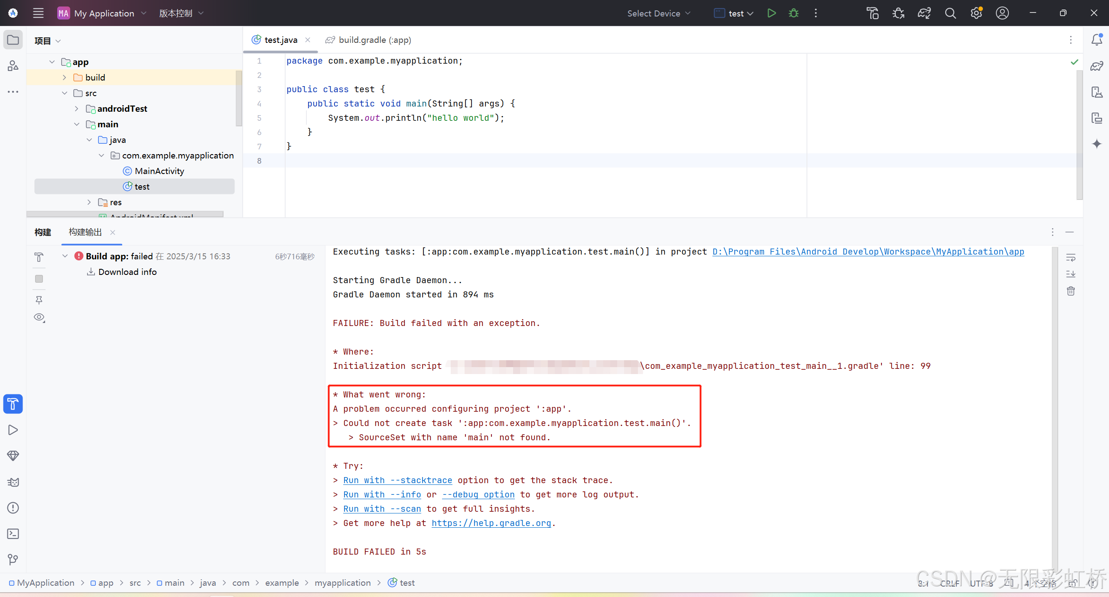1109x597 pixels.
Task: Select MainActivity in project tree
Action: 159,171
